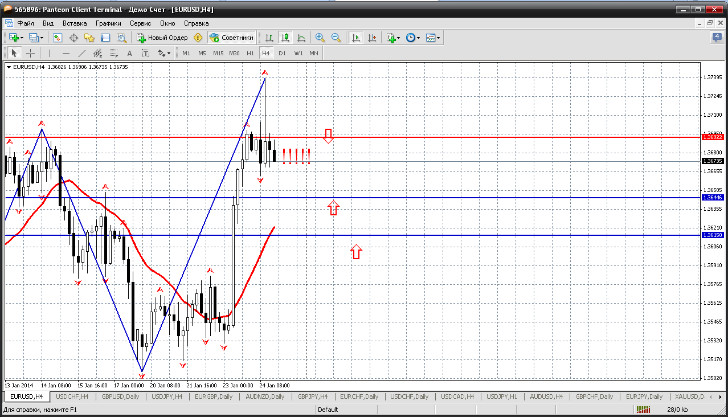The height and width of the screenshot is (417, 728).
Task: Switch timeframe to D1
Action: tap(282, 53)
